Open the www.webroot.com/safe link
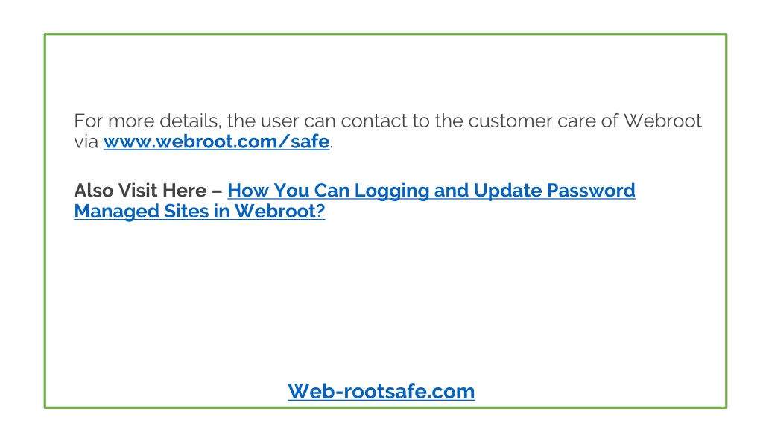 tap(217, 142)
